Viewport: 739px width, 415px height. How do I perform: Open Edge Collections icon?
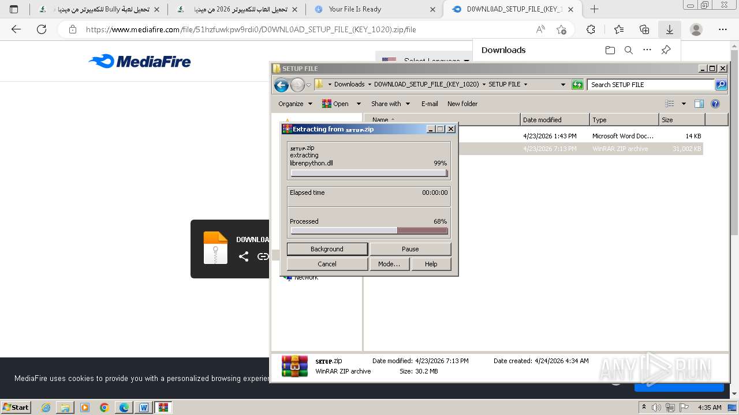[644, 29]
